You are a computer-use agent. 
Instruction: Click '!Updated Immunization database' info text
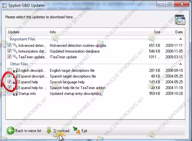75,51
